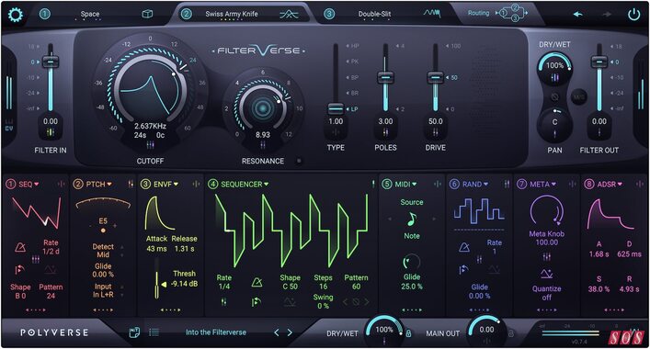Click the Poles slider handle
The image size is (650, 349).
tap(385, 77)
